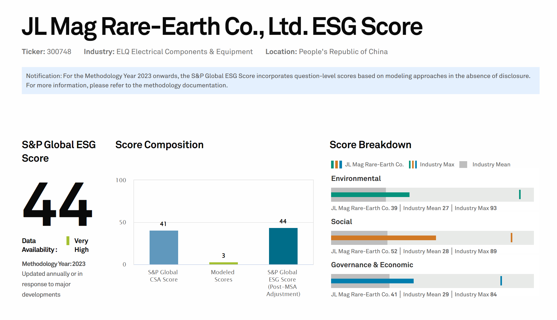Click the JL Mag Rare-Earth legend color icon
The width and height of the screenshot is (557, 320).
336,165
